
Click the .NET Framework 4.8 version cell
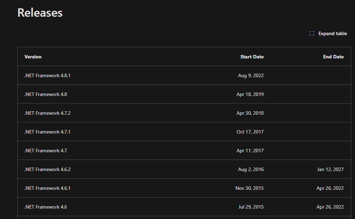(46, 94)
